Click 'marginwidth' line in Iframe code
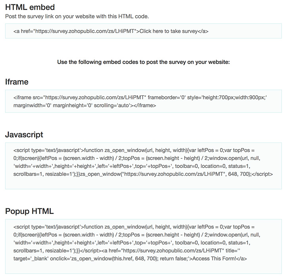Viewport: 289px width, 279px height. (x=84, y=105)
